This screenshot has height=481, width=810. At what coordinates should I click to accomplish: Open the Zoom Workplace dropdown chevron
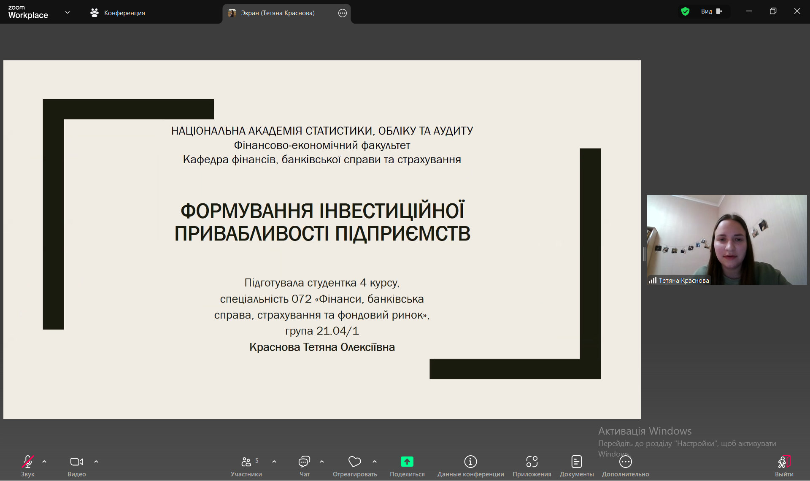pos(67,13)
